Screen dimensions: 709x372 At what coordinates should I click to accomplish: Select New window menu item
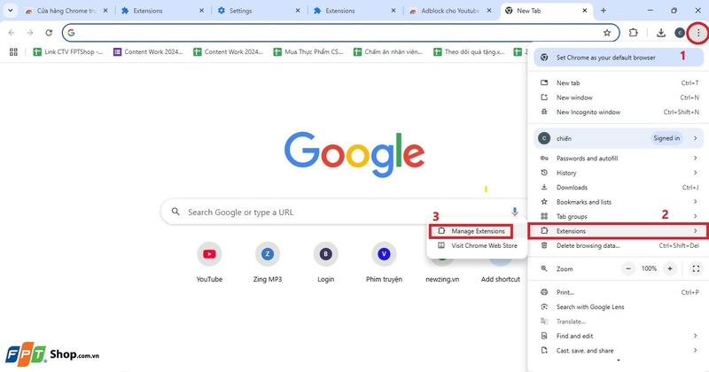click(x=619, y=97)
